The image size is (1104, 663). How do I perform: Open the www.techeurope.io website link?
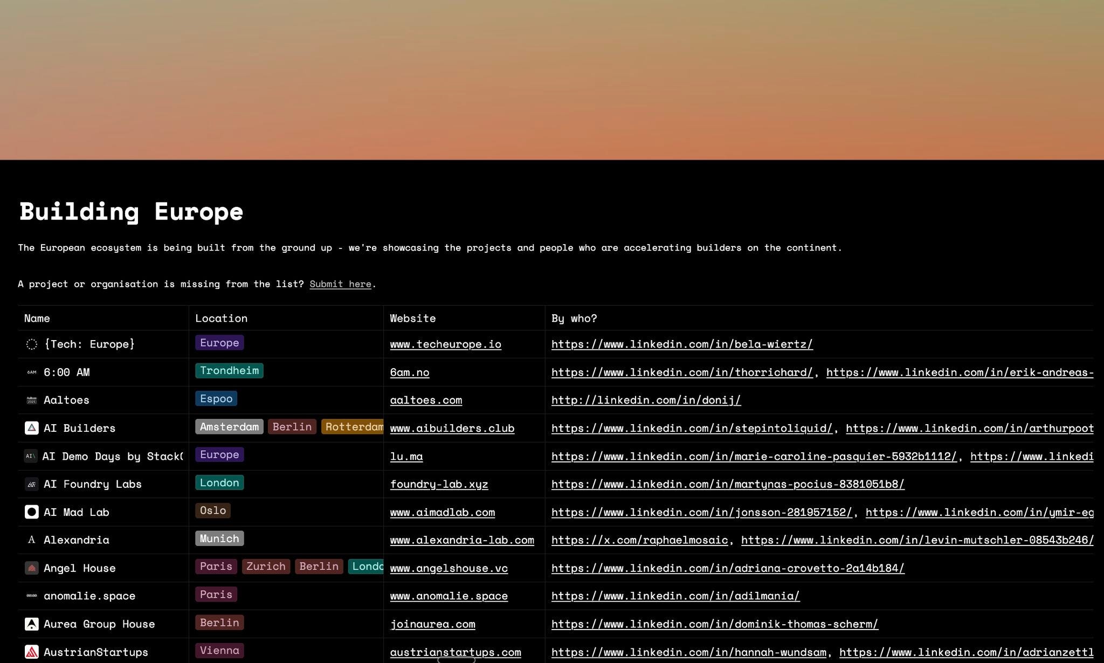(445, 344)
